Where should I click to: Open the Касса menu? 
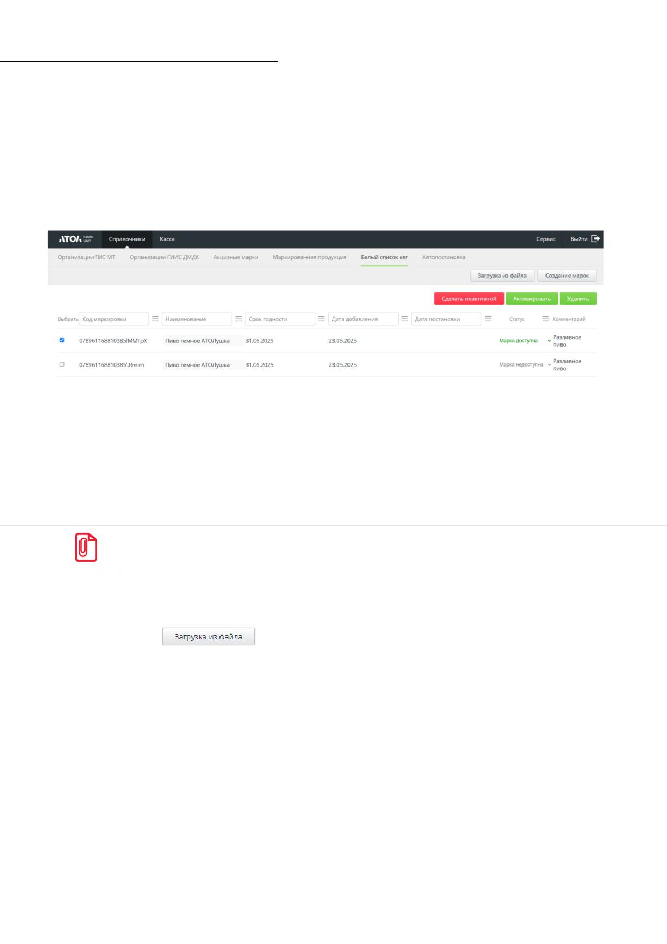click(167, 239)
